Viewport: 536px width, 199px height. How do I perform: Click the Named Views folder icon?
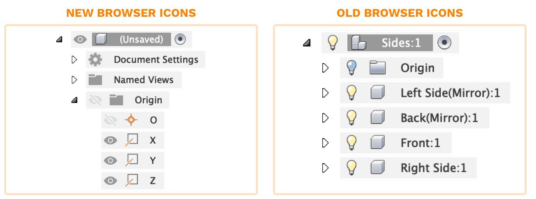click(95, 80)
